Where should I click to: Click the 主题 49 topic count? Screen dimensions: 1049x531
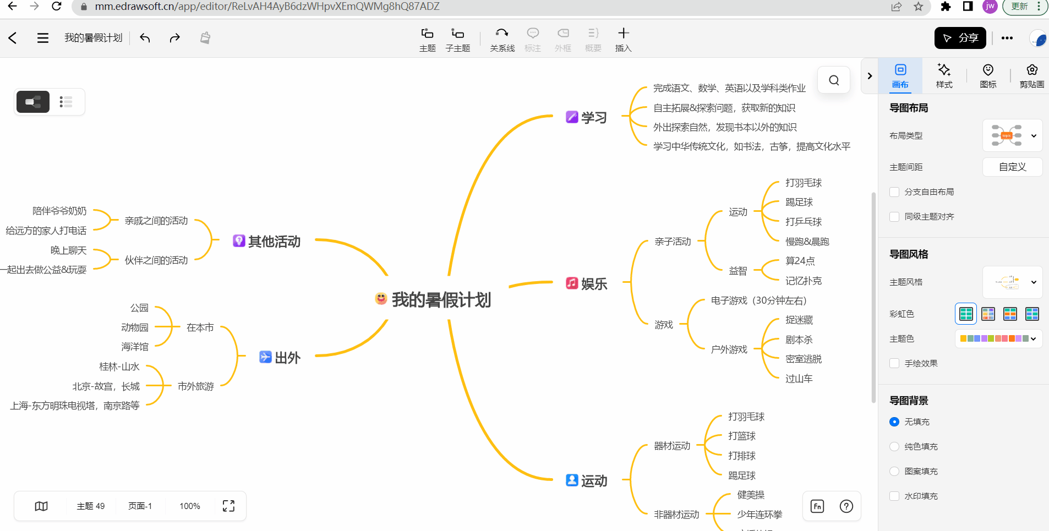[x=90, y=506]
